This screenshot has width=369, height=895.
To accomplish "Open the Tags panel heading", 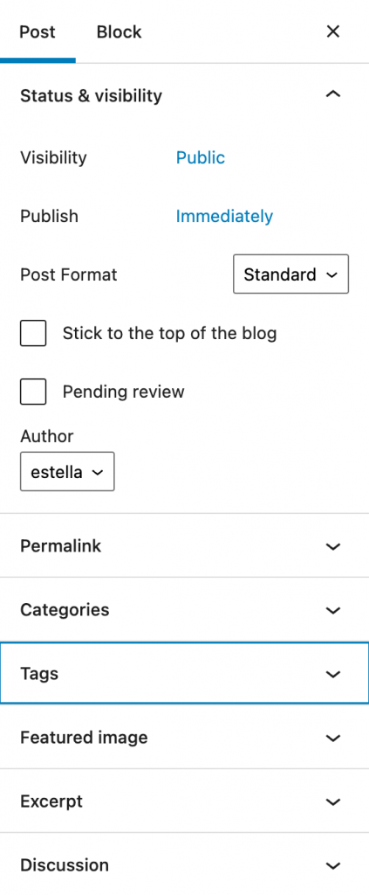I will [185, 674].
